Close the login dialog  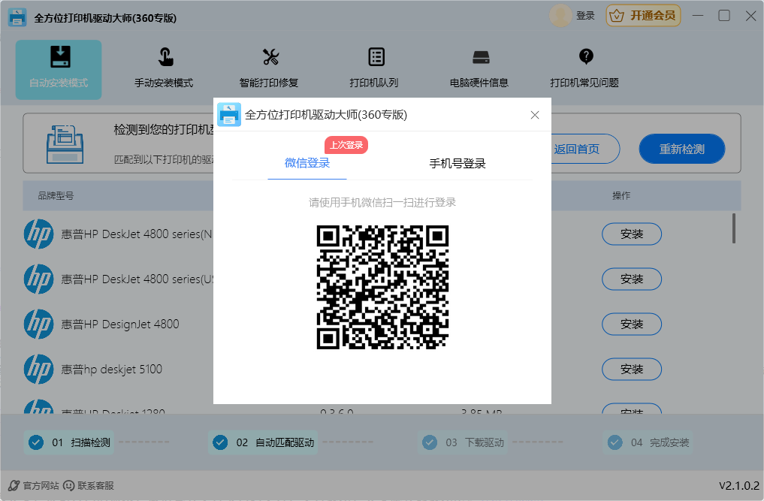coord(535,115)
